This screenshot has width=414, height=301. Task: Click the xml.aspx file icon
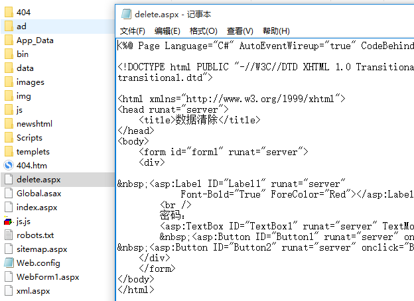pos(9,290)
